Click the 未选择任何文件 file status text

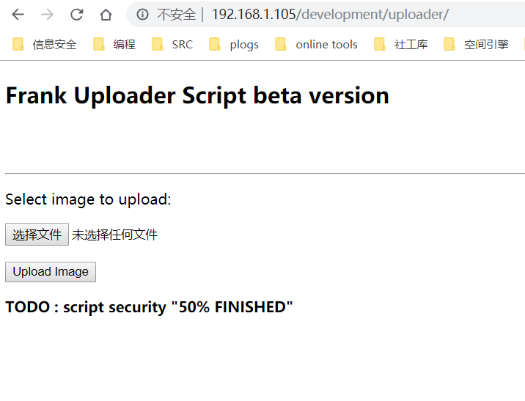pyautogui.click(x=114, y=235)
